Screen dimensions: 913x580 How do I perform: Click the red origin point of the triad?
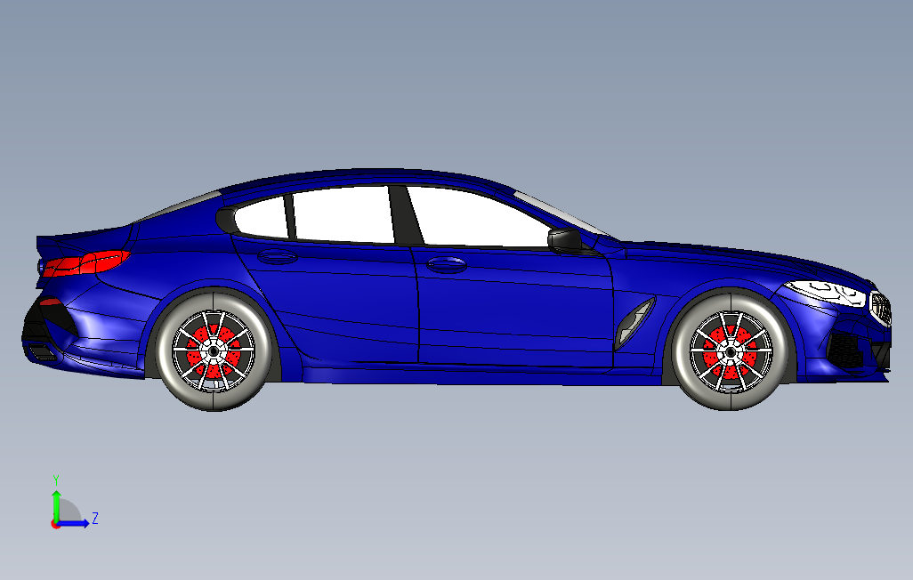[55, 525]
